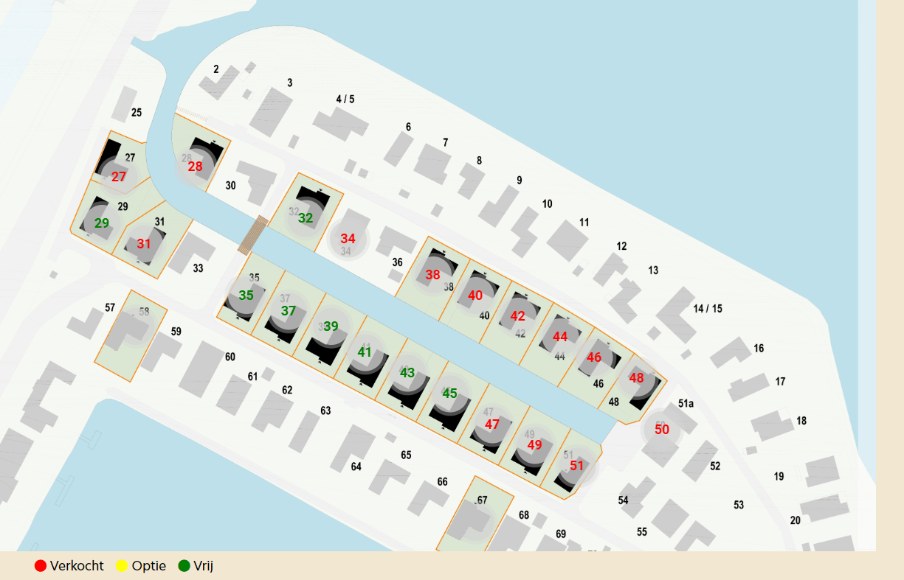Click the wooden bridge over canal
This screenshot has height=580, width=904.
point(252,235)
